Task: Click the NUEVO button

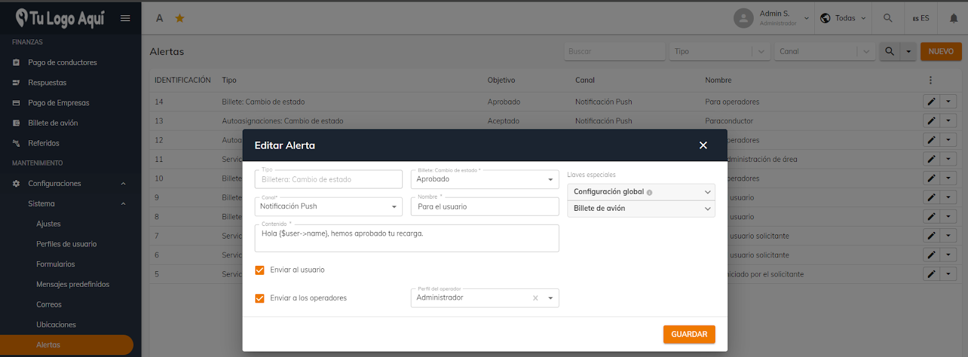Action: (x=941, y=51)
